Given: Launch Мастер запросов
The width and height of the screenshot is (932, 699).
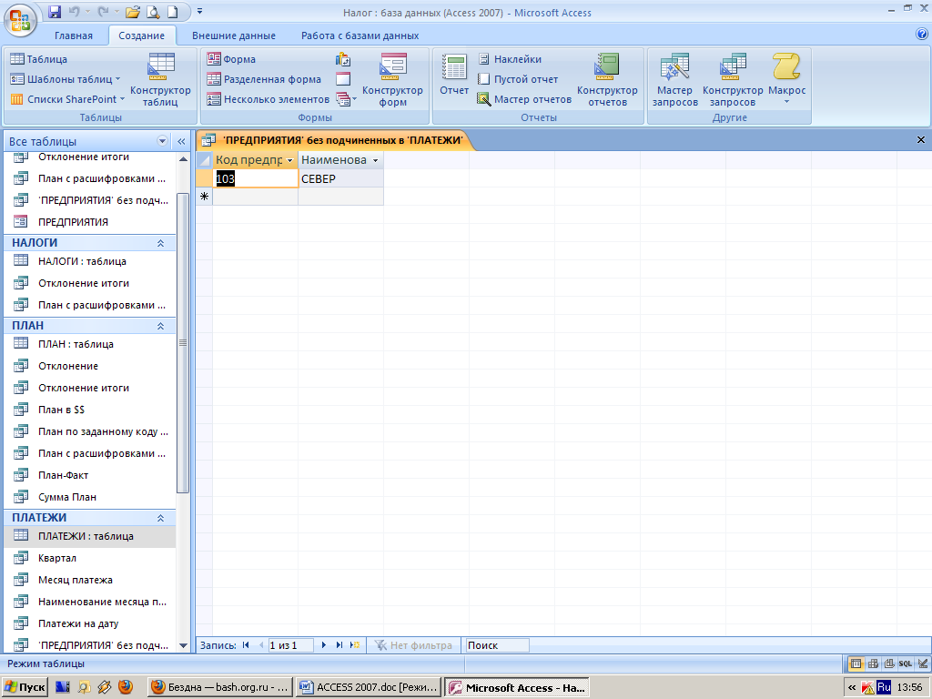Looking at the screenshot, I should (674, 80).
